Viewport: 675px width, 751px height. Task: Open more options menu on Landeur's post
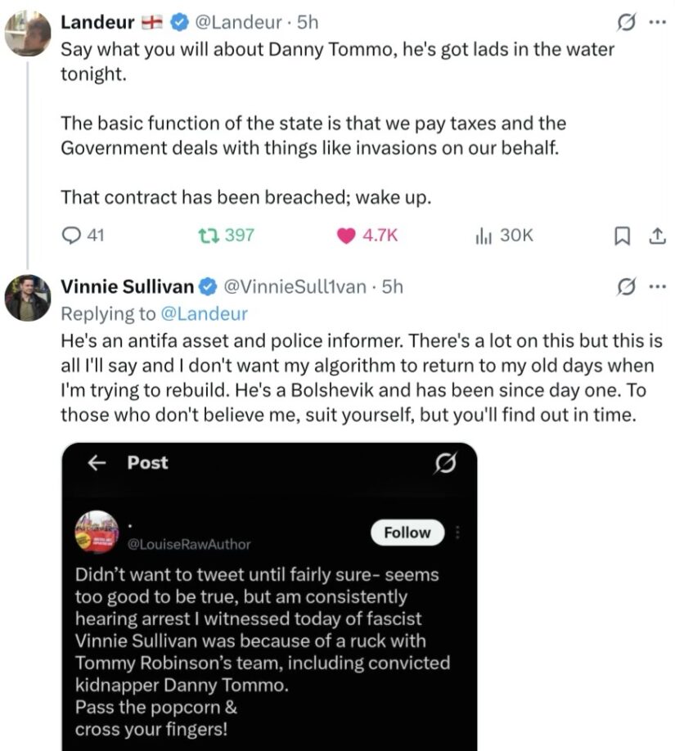(x=657, y=22)
